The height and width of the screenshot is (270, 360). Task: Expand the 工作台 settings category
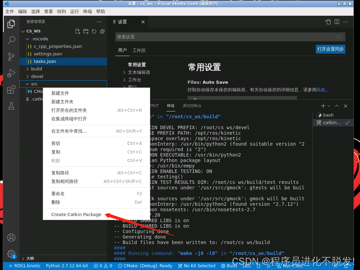click(124, 80)
